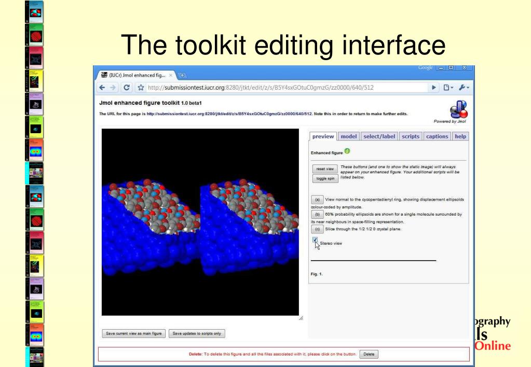Open the wrench settings dropdown

[x=464, y=88]
